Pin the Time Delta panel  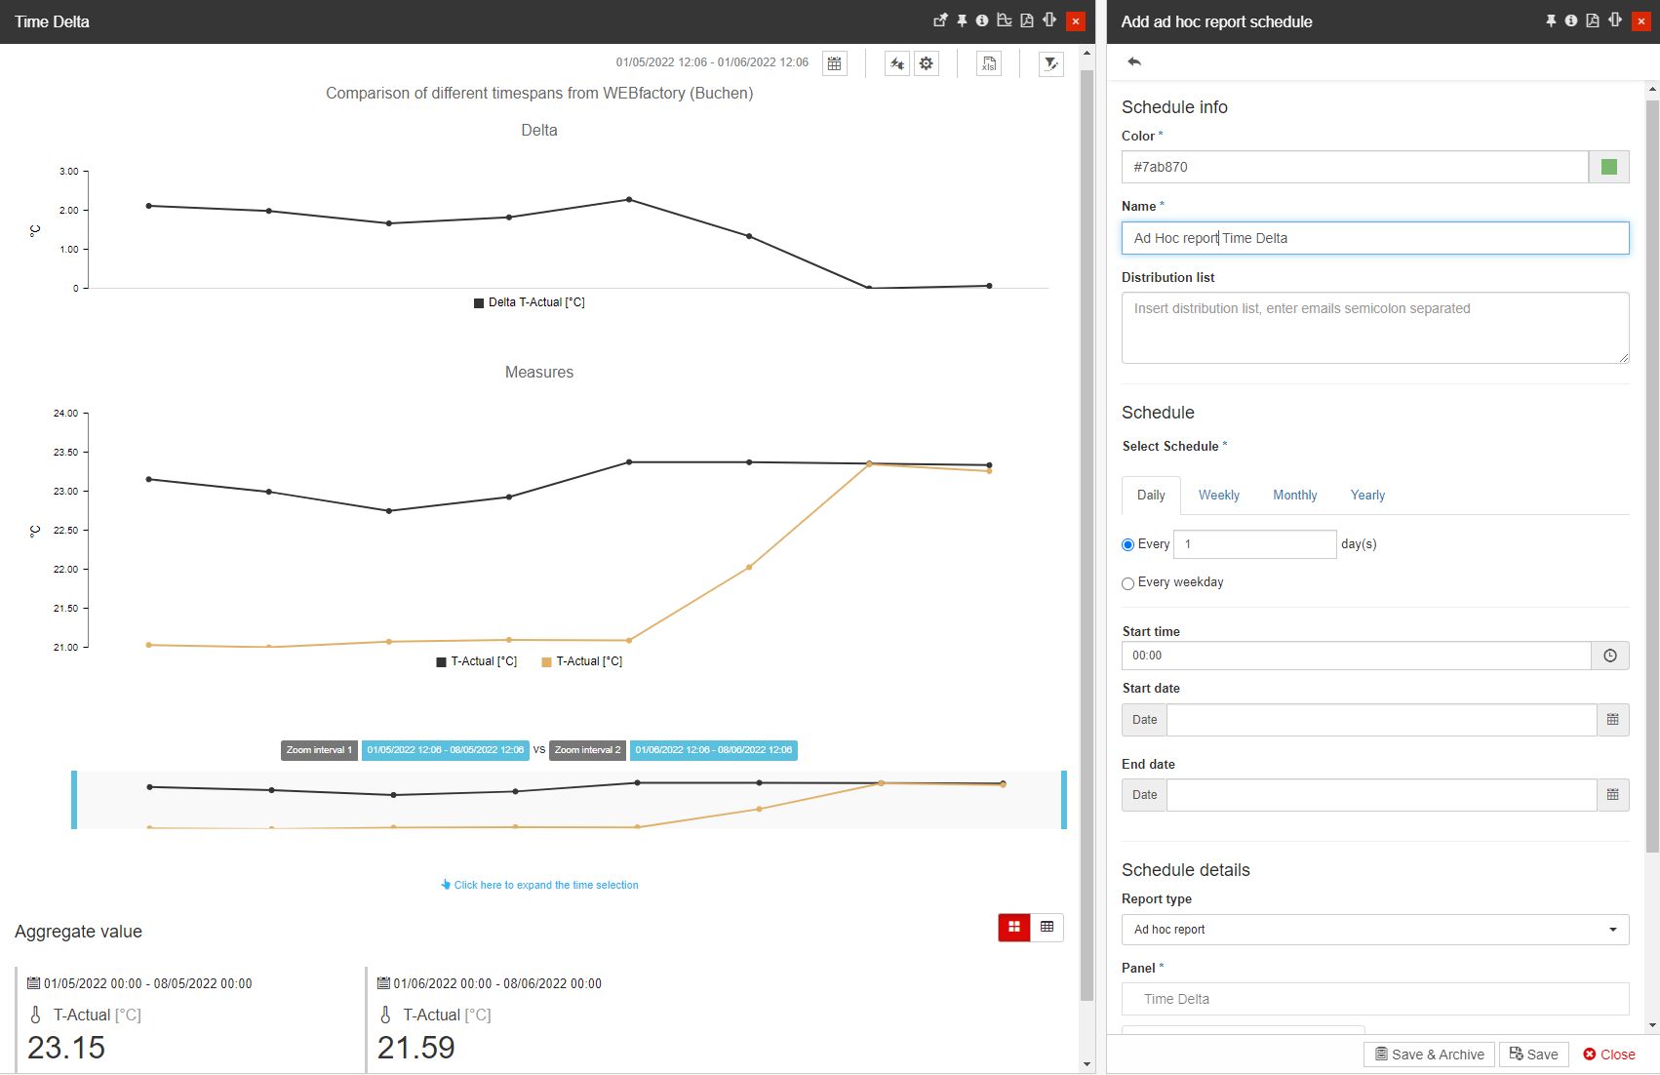pyautogui.click(x=962, y=20)
